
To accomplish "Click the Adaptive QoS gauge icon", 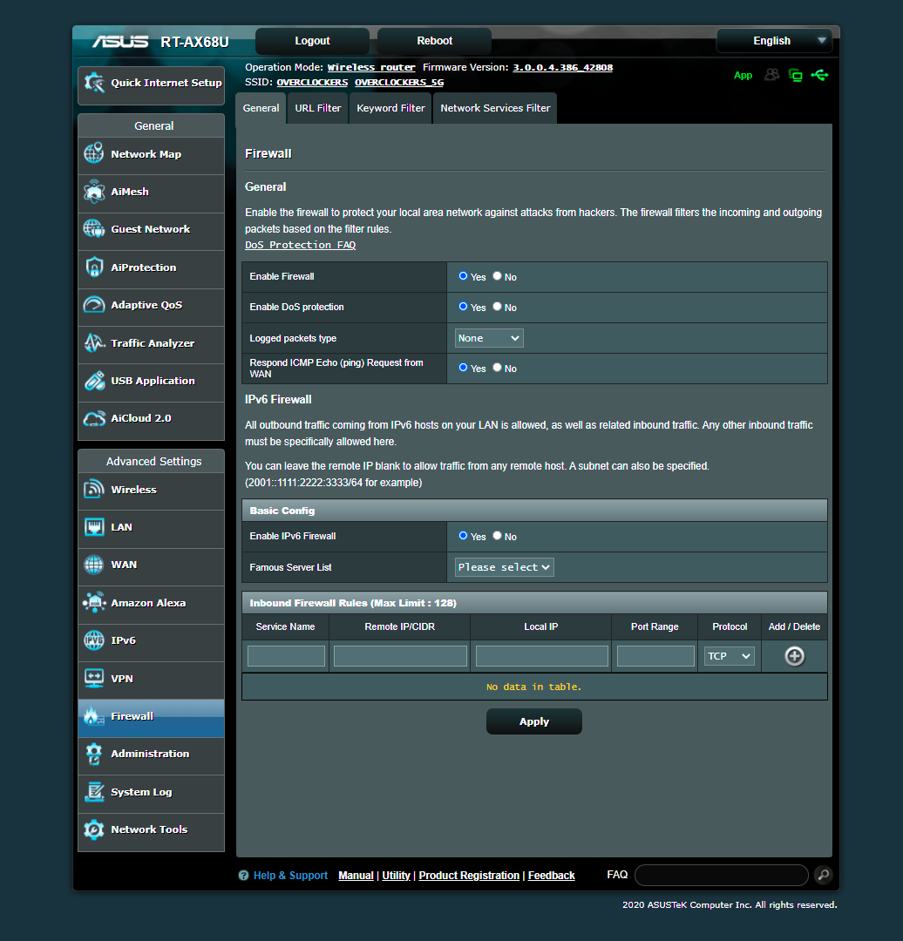I will (94, 305).
